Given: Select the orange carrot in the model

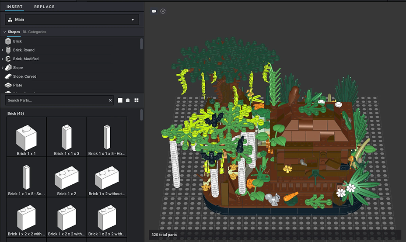Looking at the screenshot, I should [291, 197].
